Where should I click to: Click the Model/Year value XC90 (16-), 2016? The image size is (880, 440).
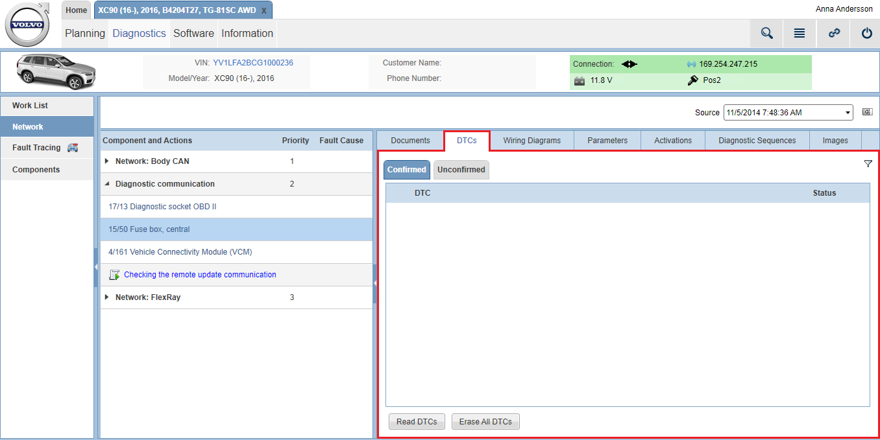coord(244,78)
